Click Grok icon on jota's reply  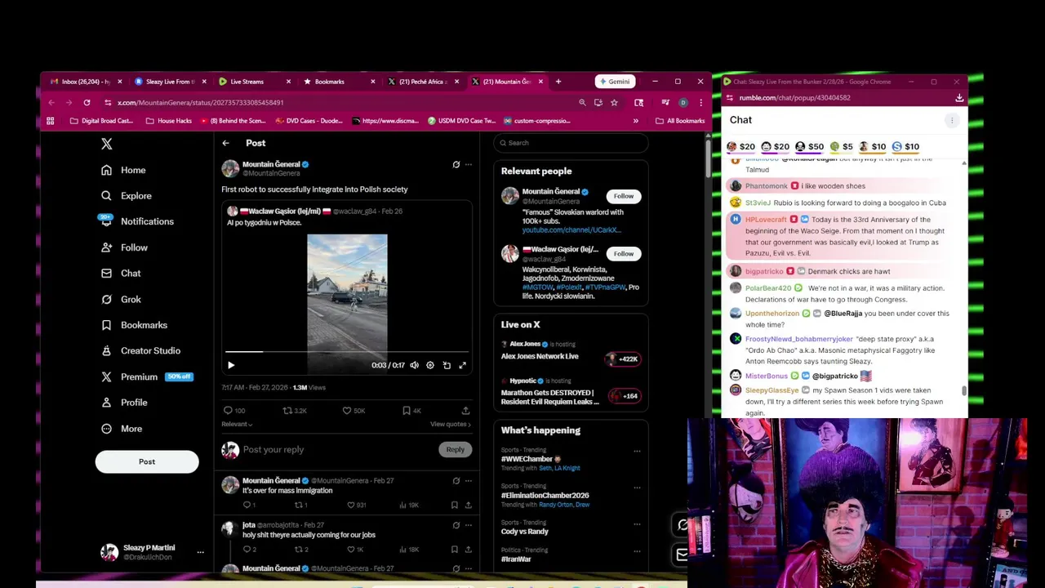point(456,526)
